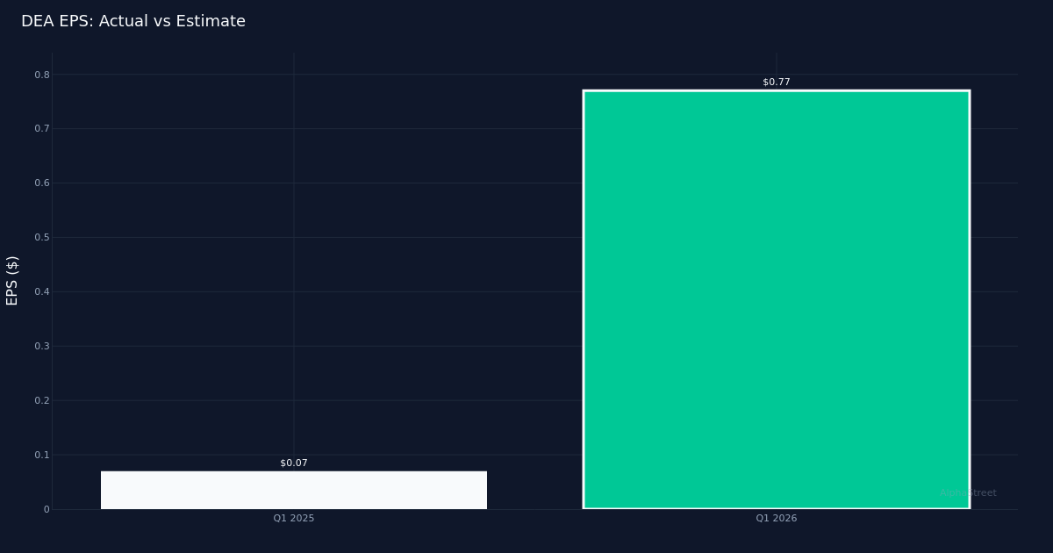Click the white border of the Q1 2026 bar

(584, 298)
